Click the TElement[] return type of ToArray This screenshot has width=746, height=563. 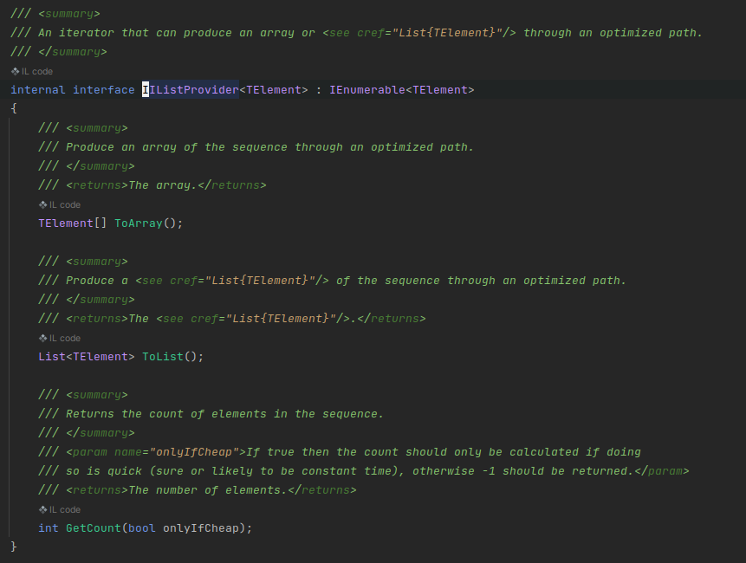[x=72, y=223]
